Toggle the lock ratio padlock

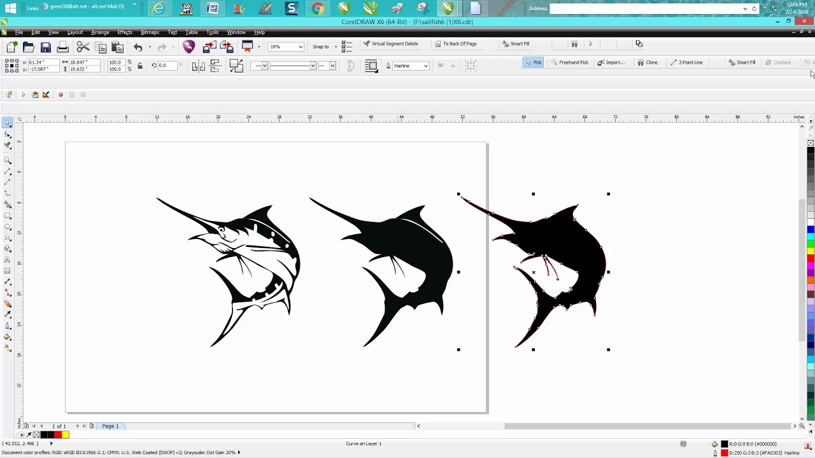point(140,66)
